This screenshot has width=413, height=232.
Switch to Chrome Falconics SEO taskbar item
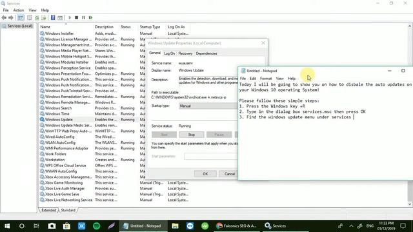237,226
